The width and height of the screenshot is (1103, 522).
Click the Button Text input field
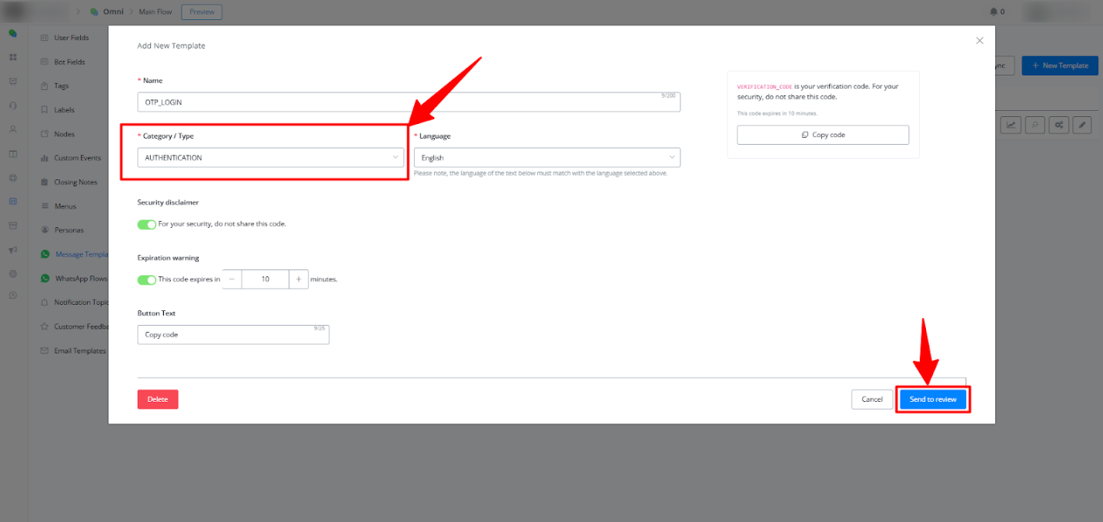pos(232,335)
